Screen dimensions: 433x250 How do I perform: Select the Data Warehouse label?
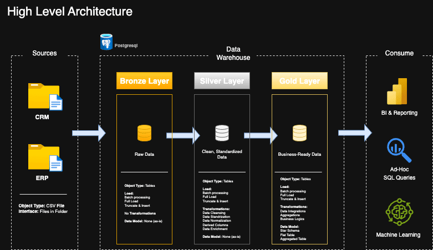233,53
